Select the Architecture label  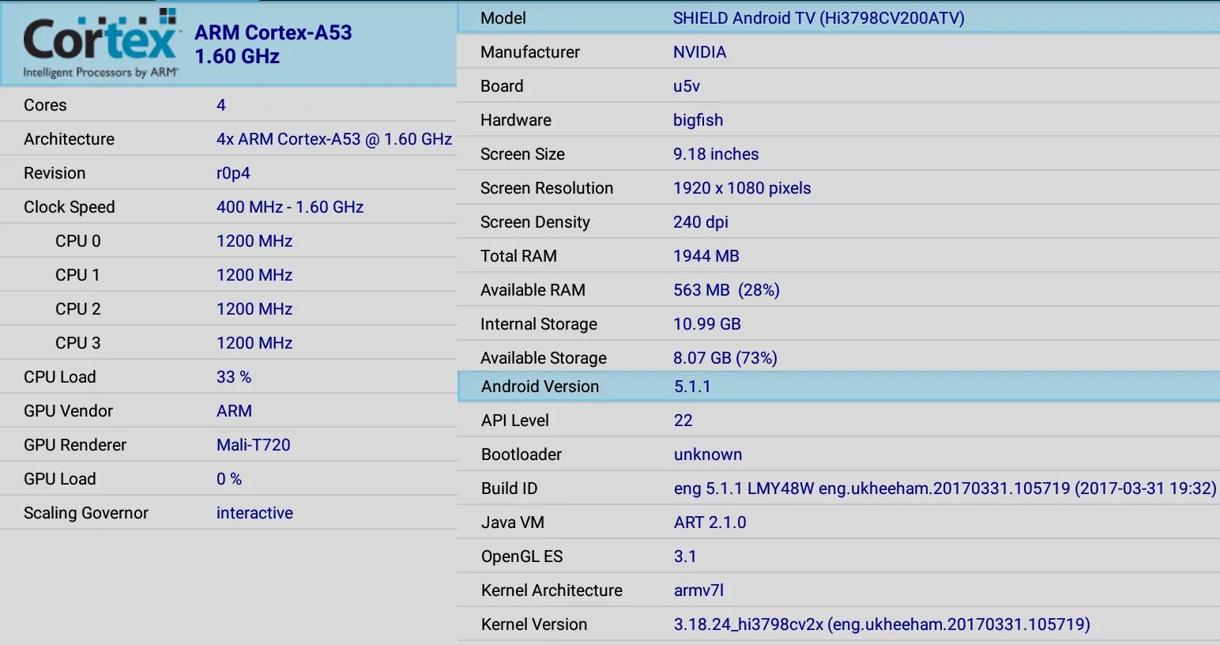(69, 139)
